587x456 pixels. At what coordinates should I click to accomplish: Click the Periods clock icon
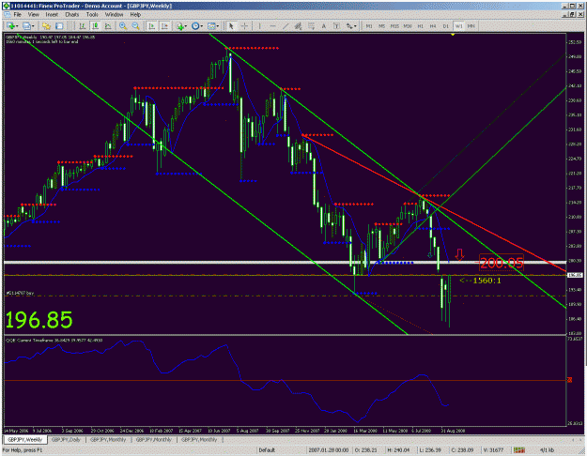click(x=195, y=26)
